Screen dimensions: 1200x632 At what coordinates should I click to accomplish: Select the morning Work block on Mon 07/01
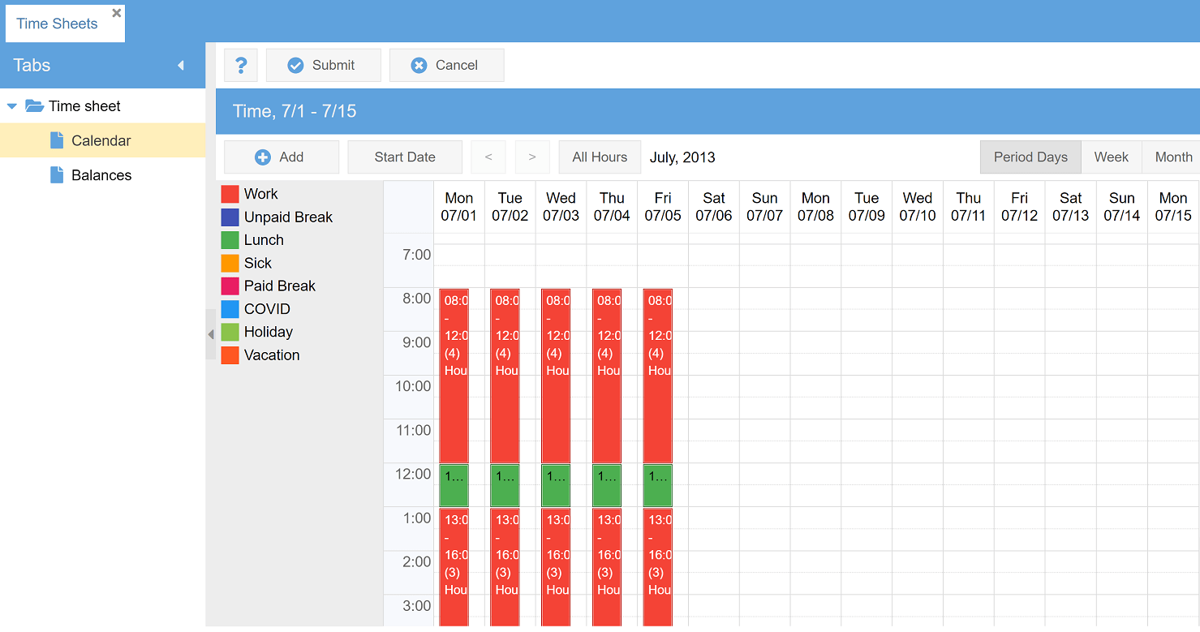[454, 377]
